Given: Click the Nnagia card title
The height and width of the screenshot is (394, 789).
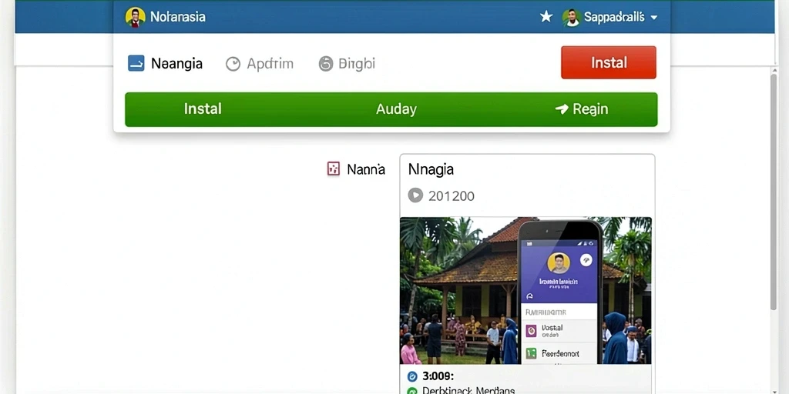Looking at the screenshot, I should (431, 169).
